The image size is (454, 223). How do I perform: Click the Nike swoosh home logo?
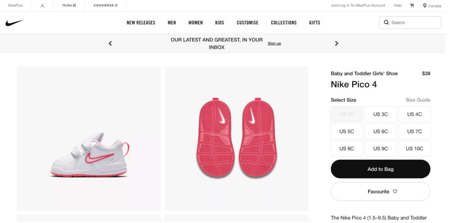(x=14, y=23)
